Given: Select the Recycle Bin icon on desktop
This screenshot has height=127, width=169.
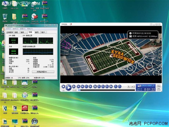Looking at the screenshot, I should coord(5,18).
